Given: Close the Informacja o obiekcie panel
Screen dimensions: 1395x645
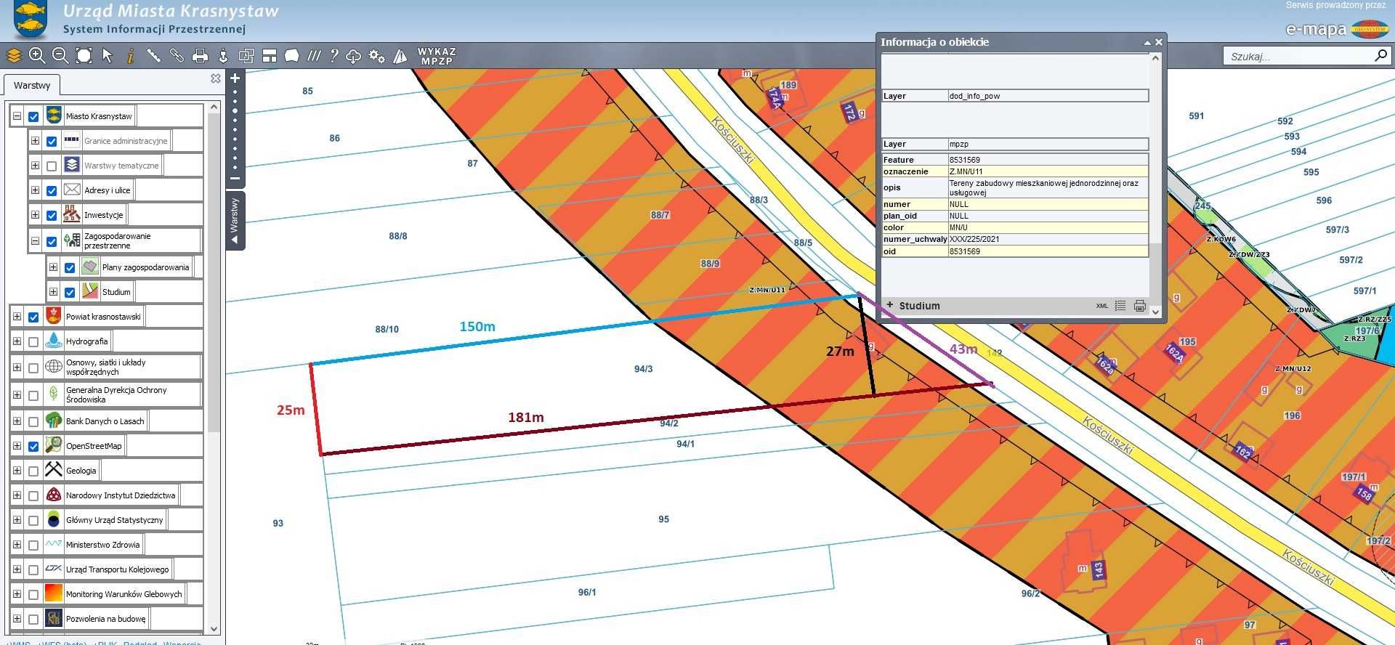Looking at the screenshot, I should coord(1159,42).
